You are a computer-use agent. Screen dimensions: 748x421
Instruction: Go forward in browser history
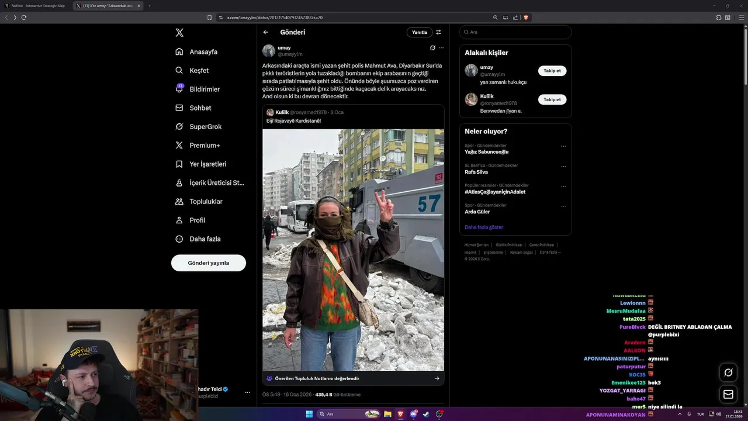point(15,18)
